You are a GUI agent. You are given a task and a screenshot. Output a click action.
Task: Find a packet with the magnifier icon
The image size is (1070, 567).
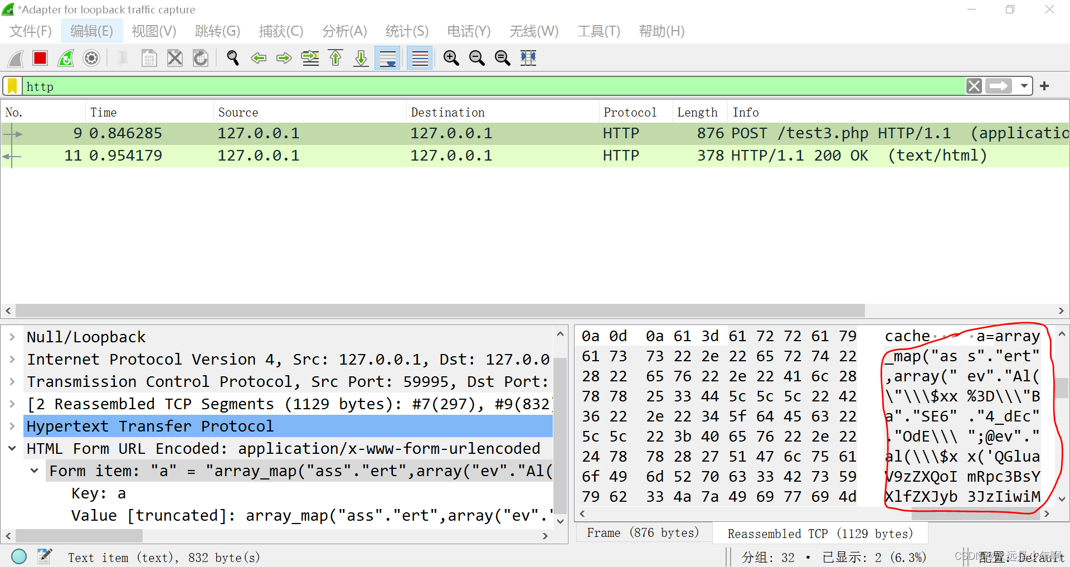233,58
